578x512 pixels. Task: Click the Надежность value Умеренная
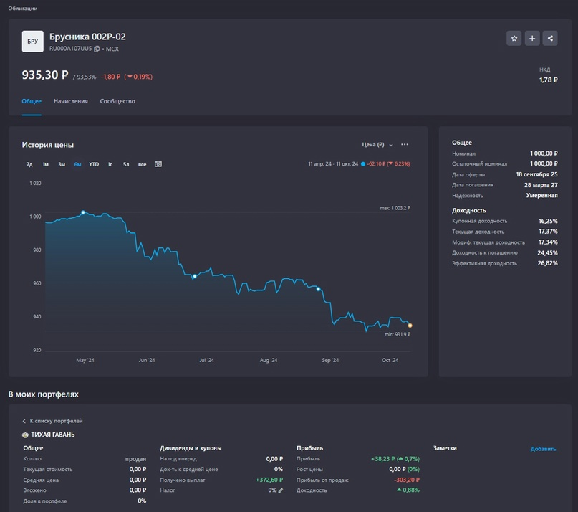542,195
